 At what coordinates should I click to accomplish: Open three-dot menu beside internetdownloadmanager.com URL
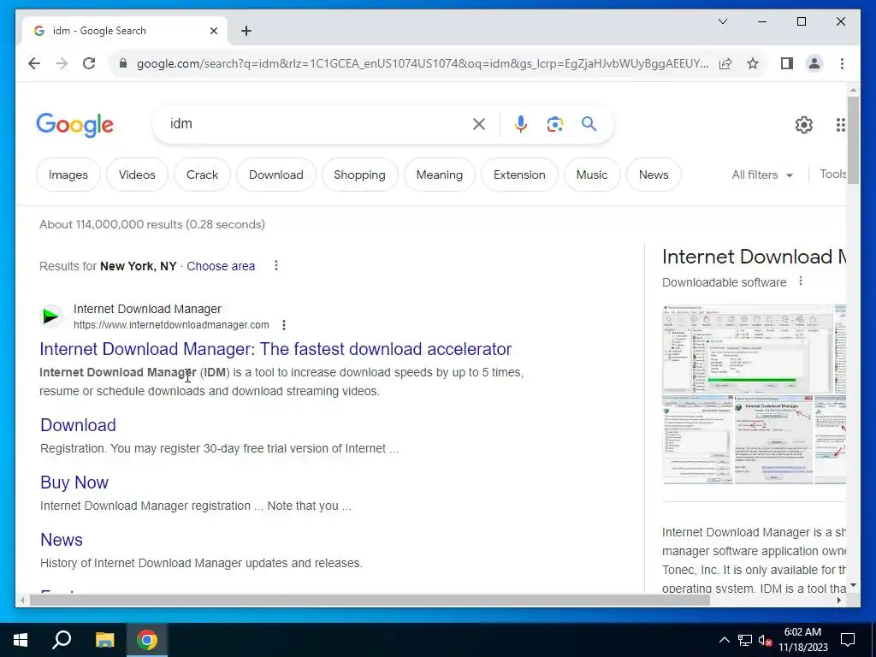[x=284, y=325]
